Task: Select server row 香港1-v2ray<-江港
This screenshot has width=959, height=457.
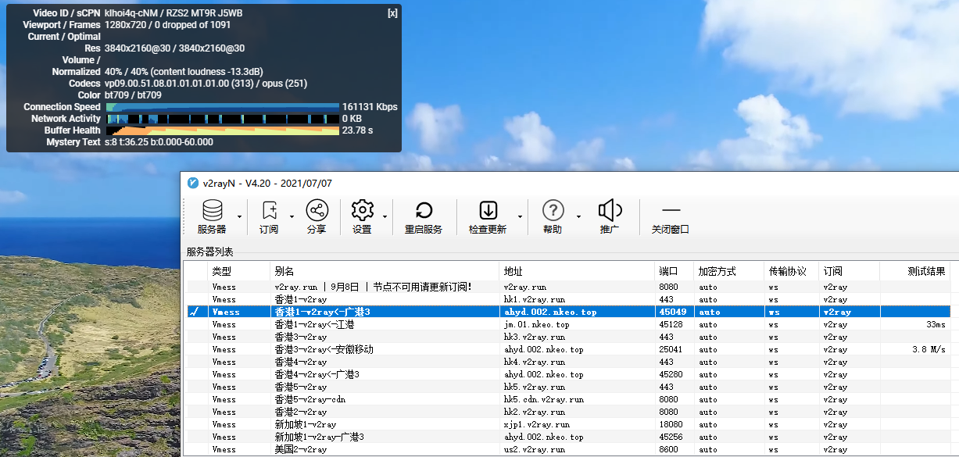Action: coord(567,324)
